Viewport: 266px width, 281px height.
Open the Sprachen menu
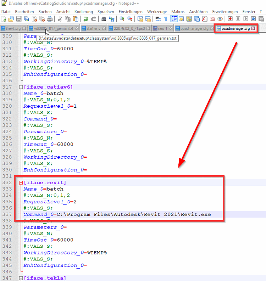pyautogui.click(x=106, y=12)
